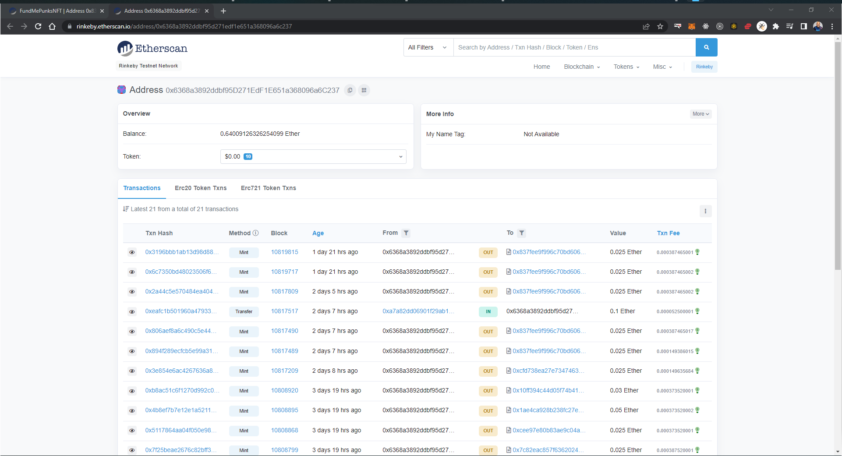Sort by Age column header
842x456 pixels.
pyautogui.click(x=318, y=233)
